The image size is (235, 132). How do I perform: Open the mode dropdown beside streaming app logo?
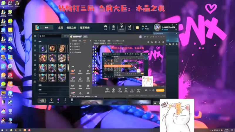tap(85, 37)
